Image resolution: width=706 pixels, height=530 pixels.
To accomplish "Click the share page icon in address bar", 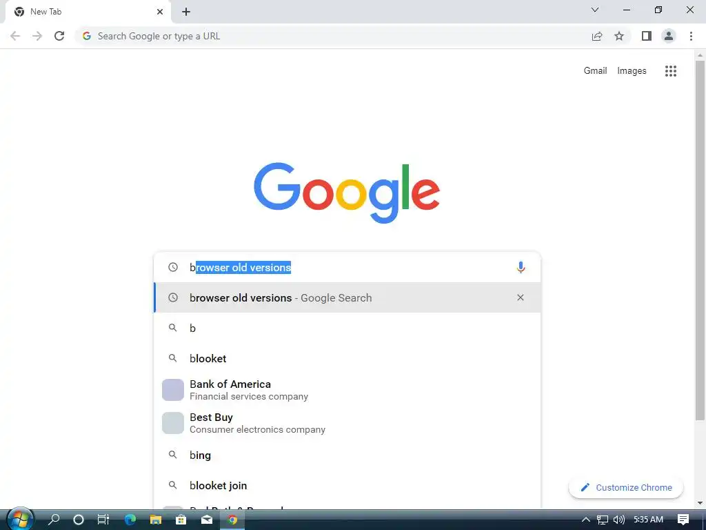I will [x=597, y=36].
